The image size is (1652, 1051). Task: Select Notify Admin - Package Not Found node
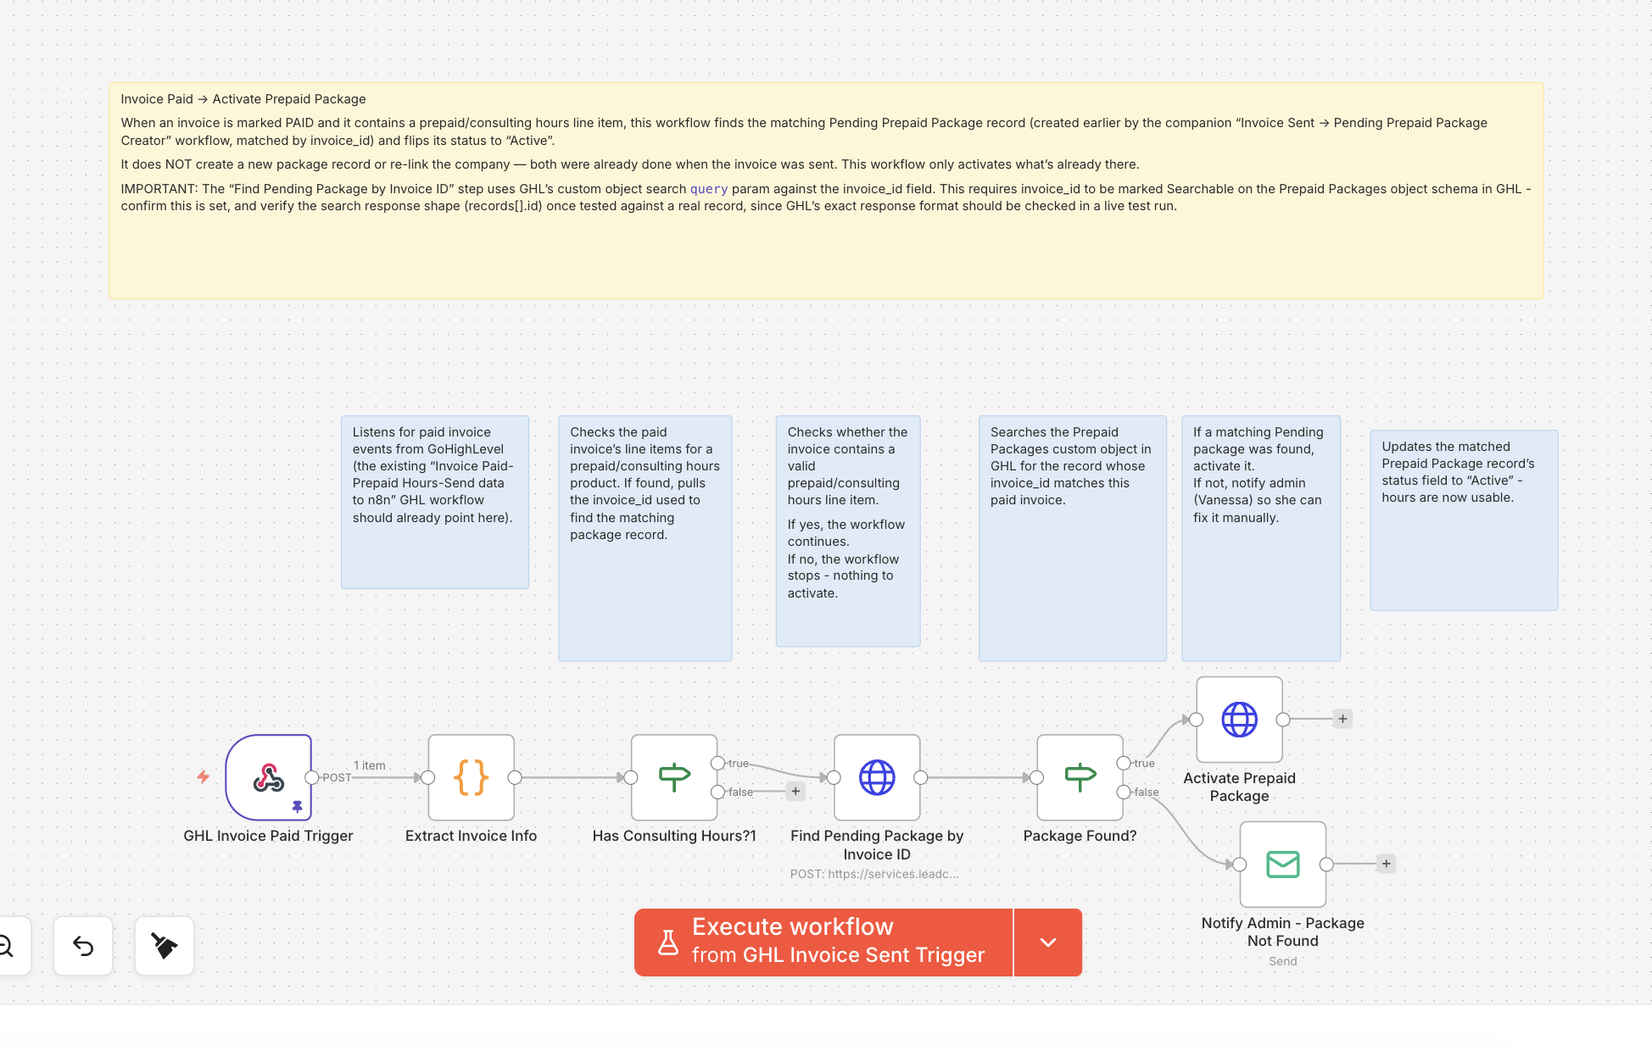1282,865
